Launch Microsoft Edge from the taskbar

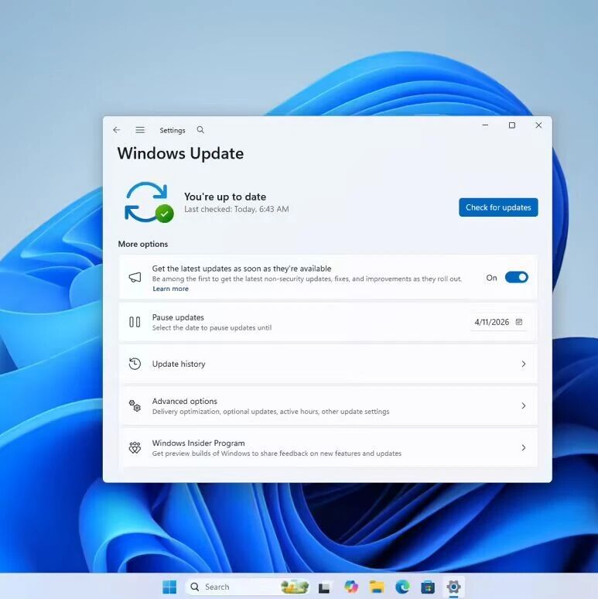point(402,587)
